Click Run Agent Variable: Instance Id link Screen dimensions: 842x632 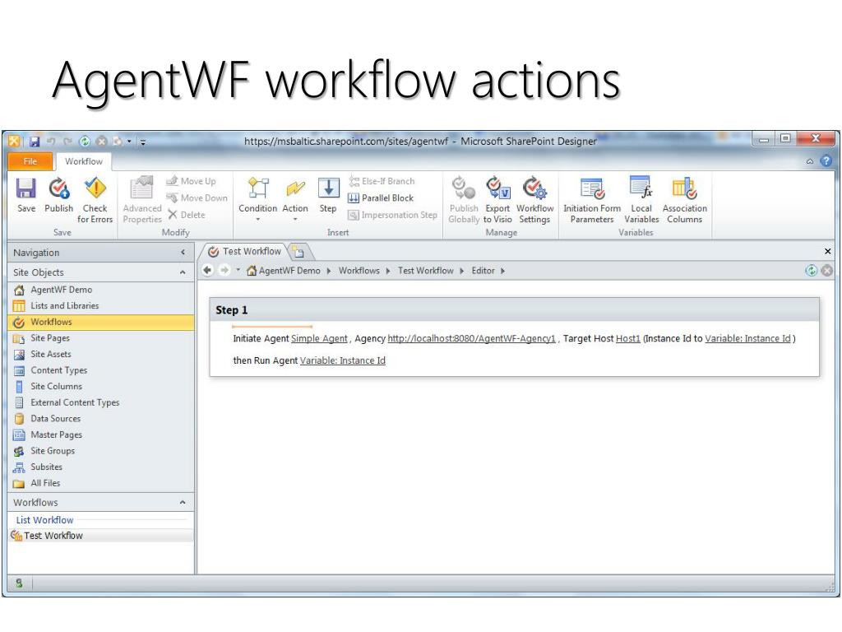click(343, 360)
